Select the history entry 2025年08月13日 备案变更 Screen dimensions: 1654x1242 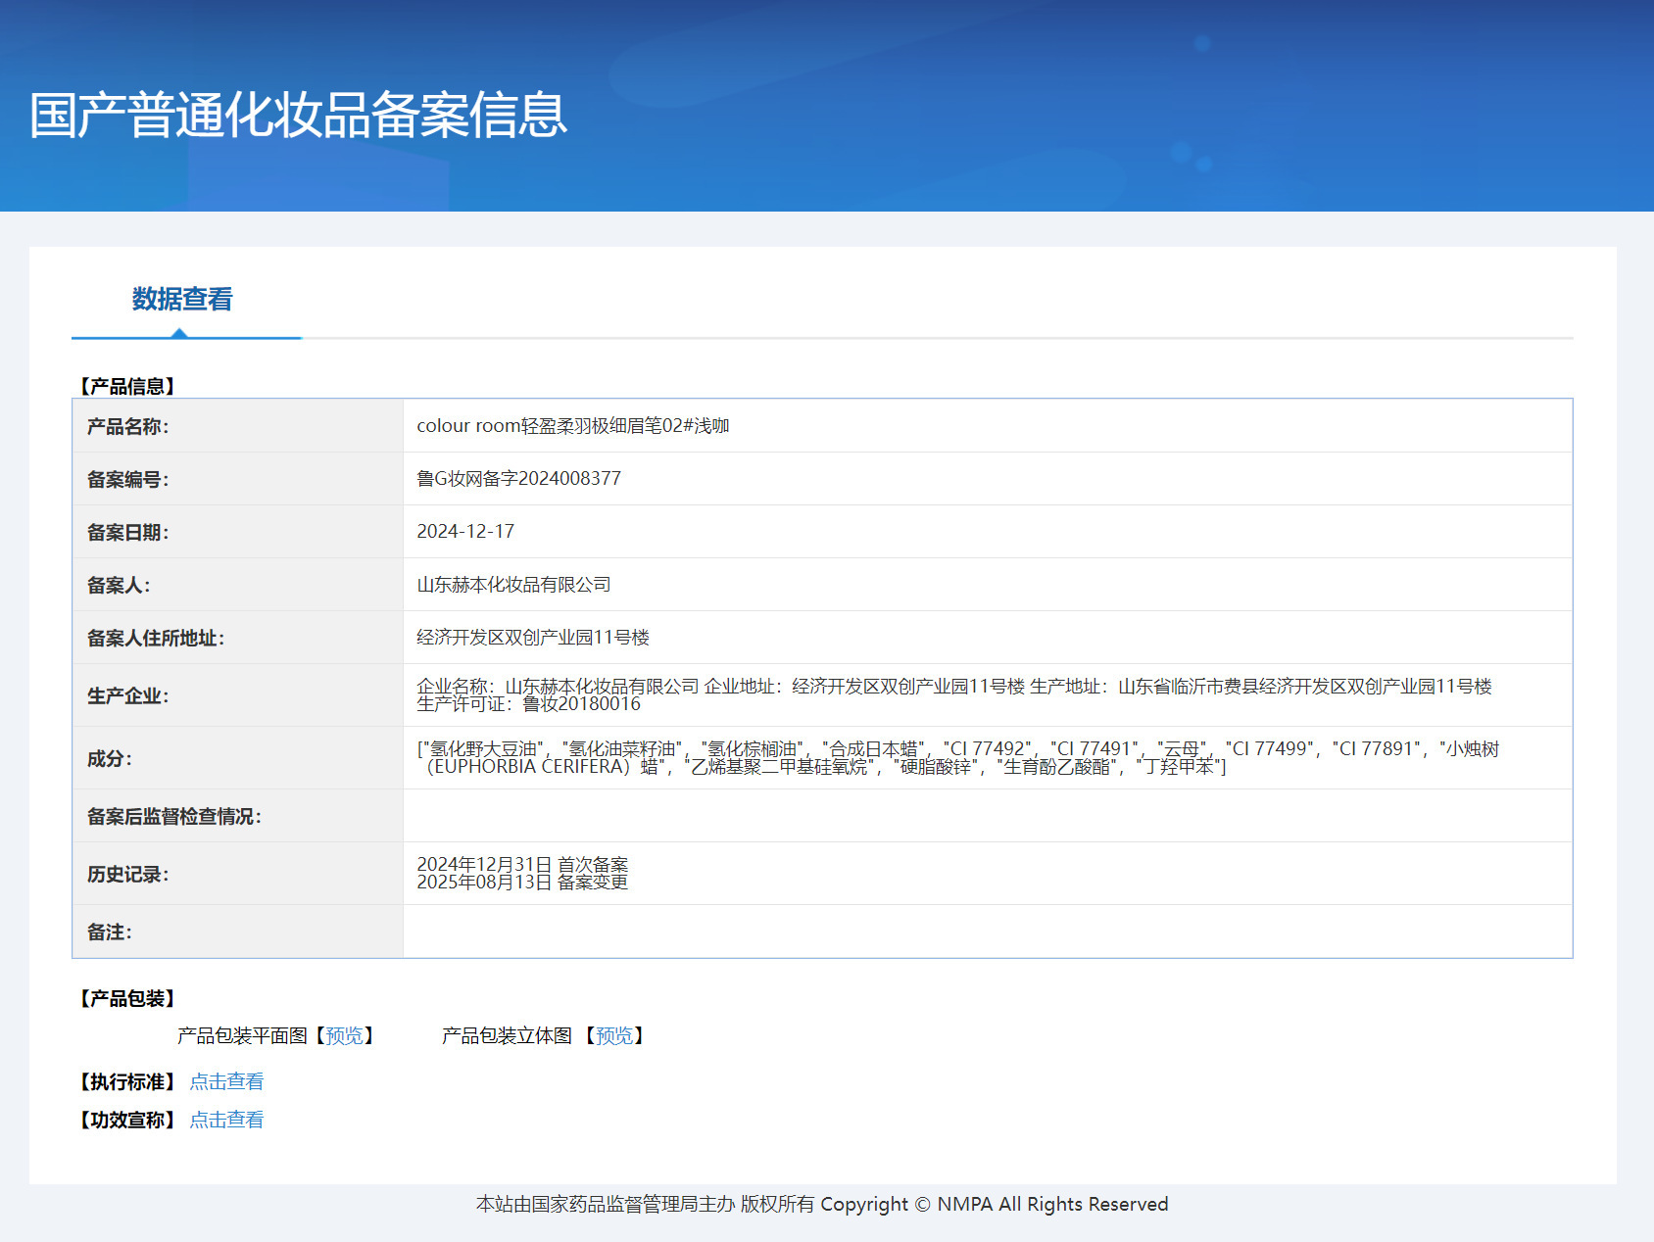pyautogui.click(x=522, y=883)
